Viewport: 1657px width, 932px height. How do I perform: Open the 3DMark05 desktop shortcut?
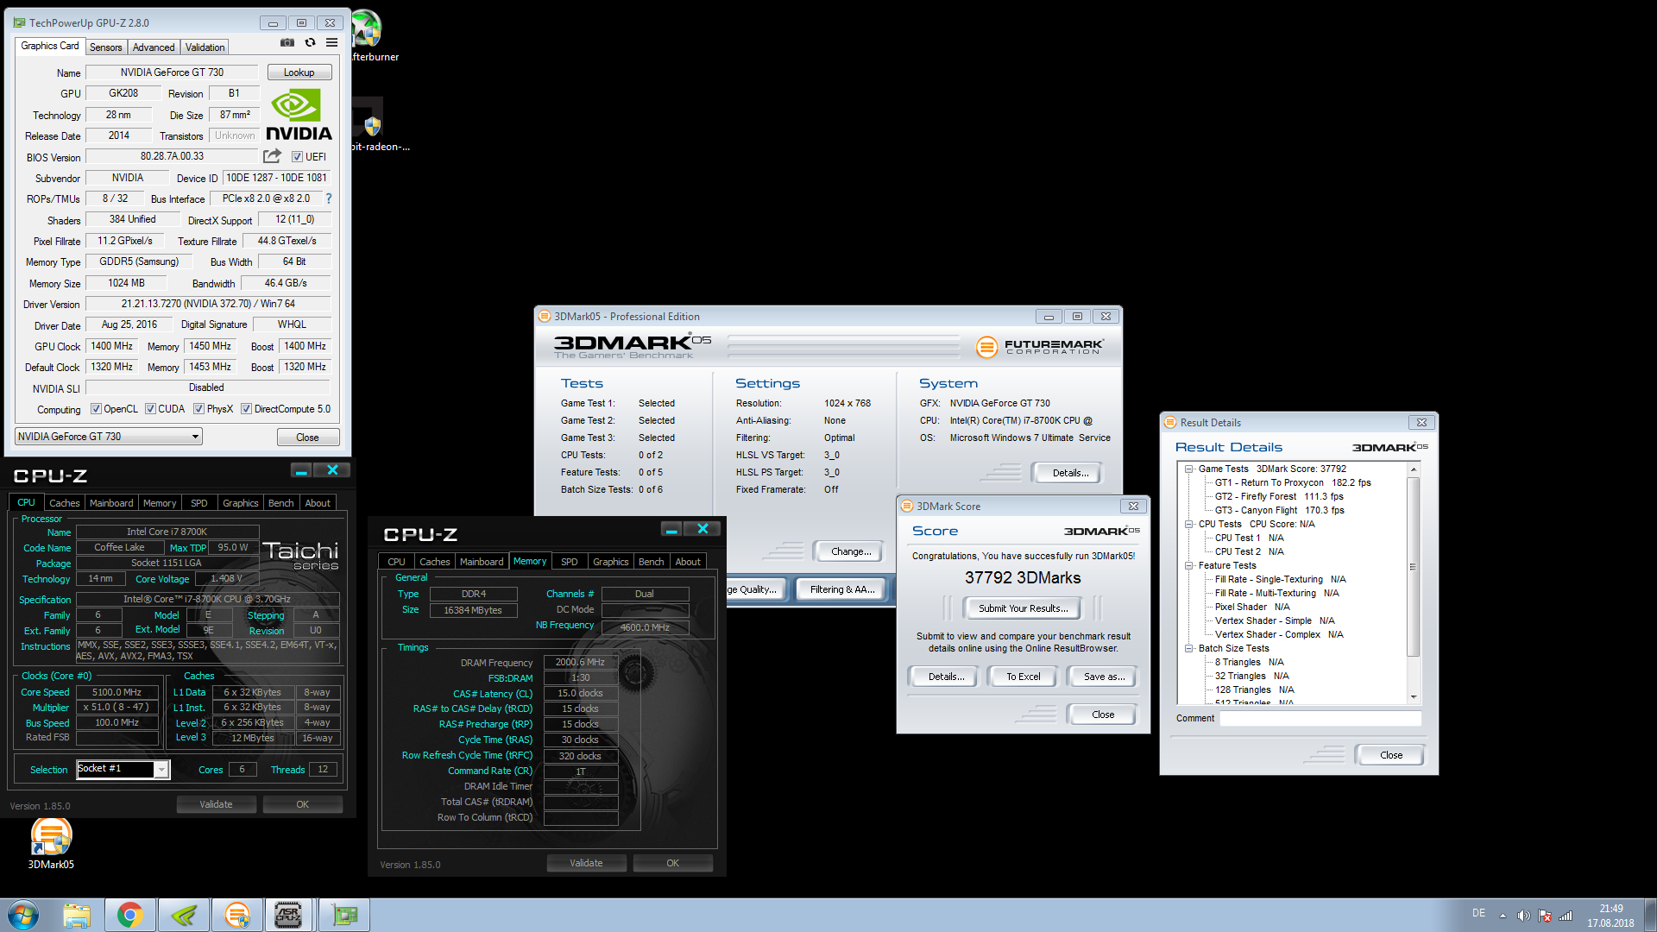pos(51,841)
